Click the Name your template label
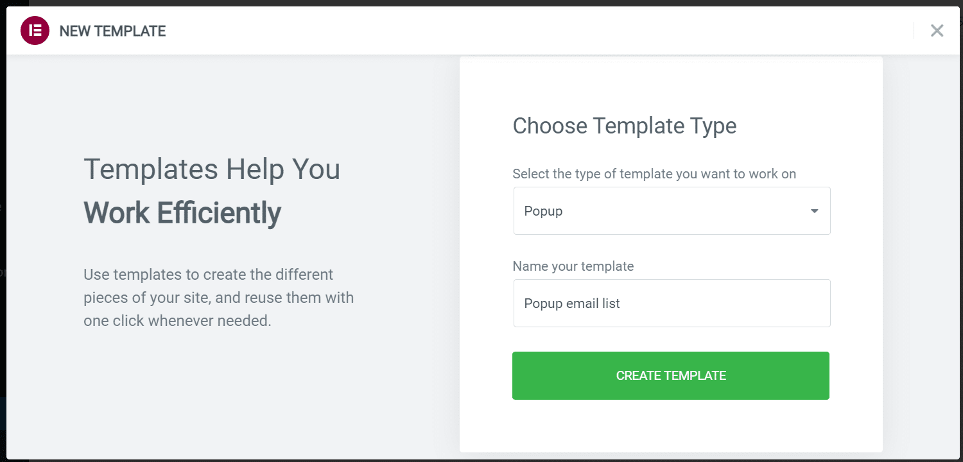Screen dimensions: 963x462 click(x=573, y=266)
